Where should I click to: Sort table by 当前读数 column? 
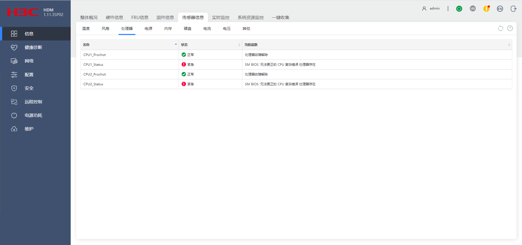click(377, 45)
